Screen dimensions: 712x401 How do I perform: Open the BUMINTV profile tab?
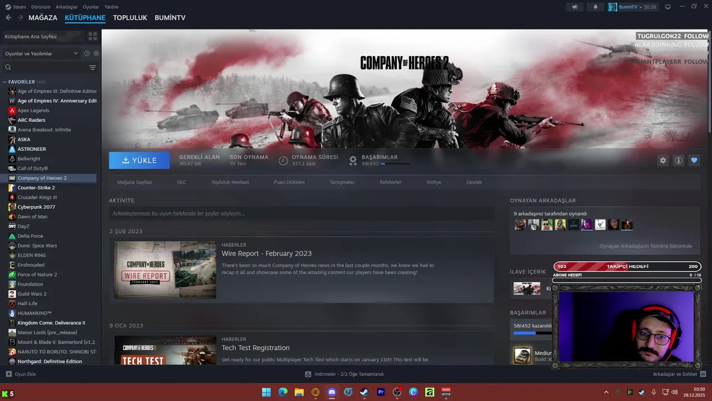(x=170, y=18)
